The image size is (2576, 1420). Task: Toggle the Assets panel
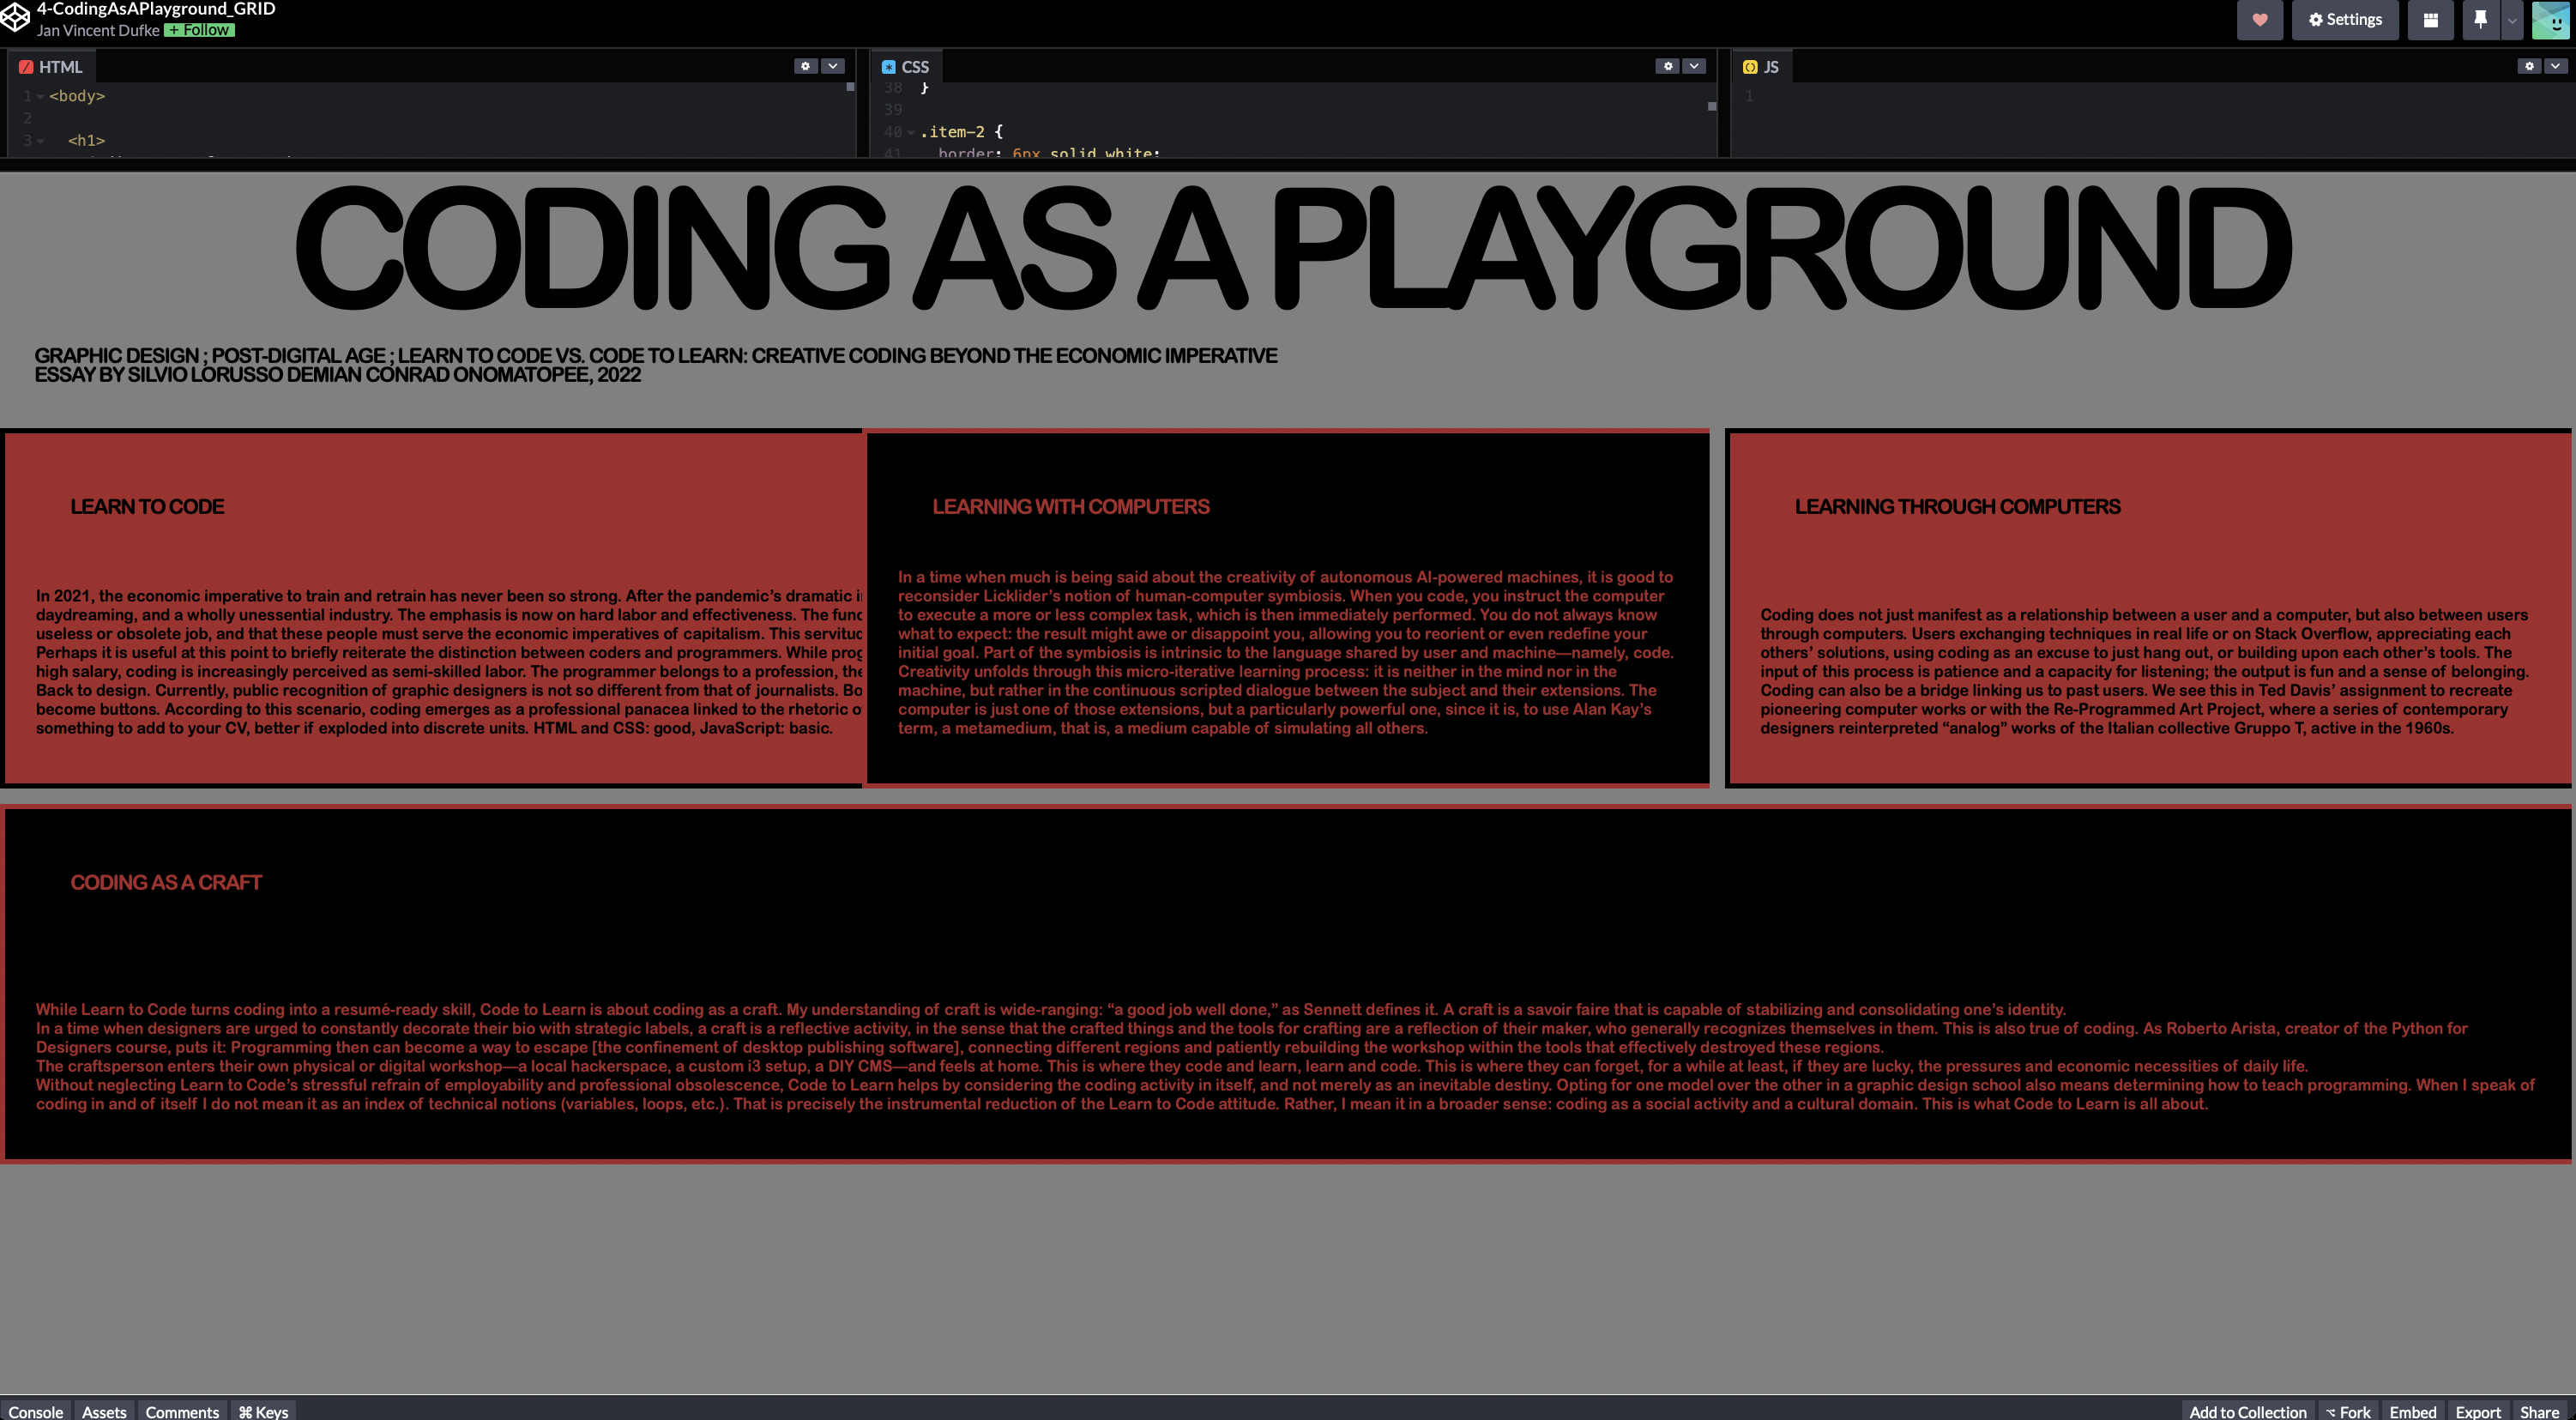point(104,1412)
